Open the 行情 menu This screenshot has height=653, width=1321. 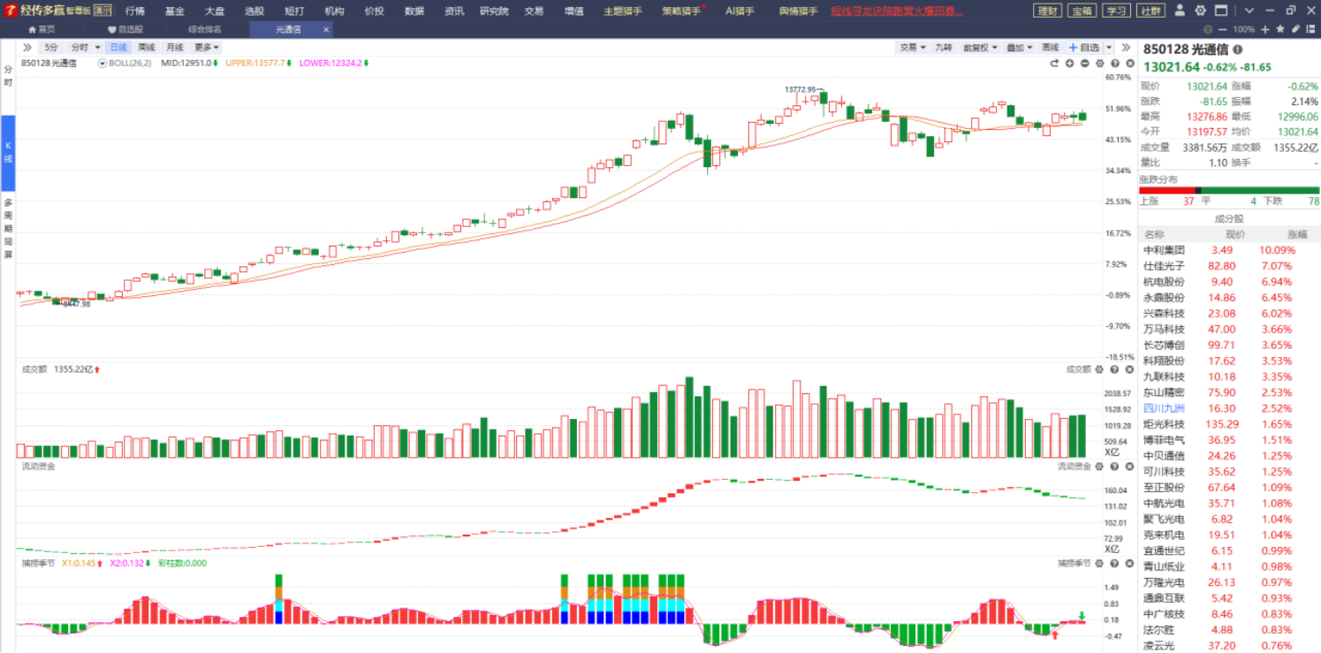(135, 11)
